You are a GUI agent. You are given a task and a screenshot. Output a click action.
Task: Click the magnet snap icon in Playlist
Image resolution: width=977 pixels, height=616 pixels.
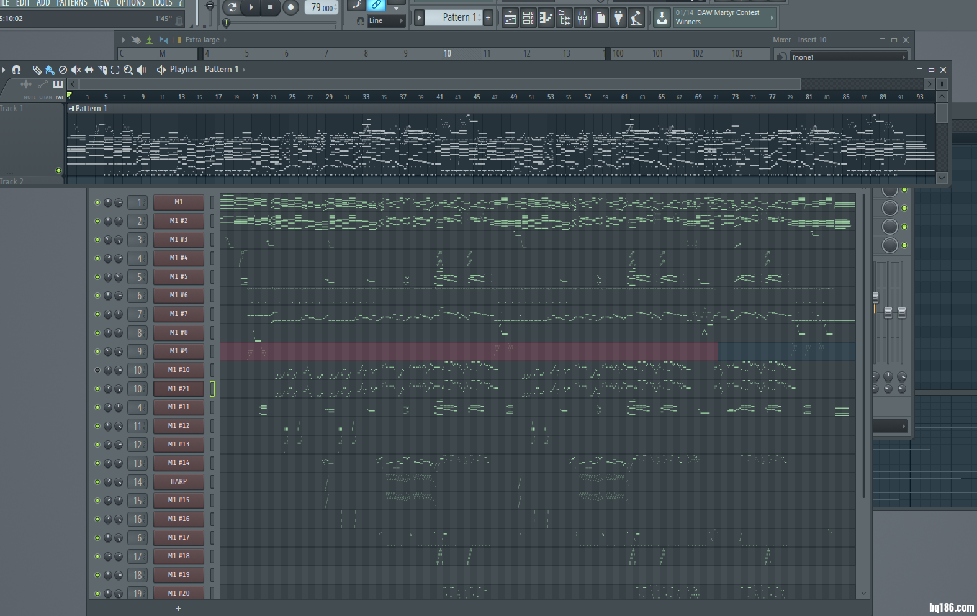pyautogui.click(x=16, y=70)
